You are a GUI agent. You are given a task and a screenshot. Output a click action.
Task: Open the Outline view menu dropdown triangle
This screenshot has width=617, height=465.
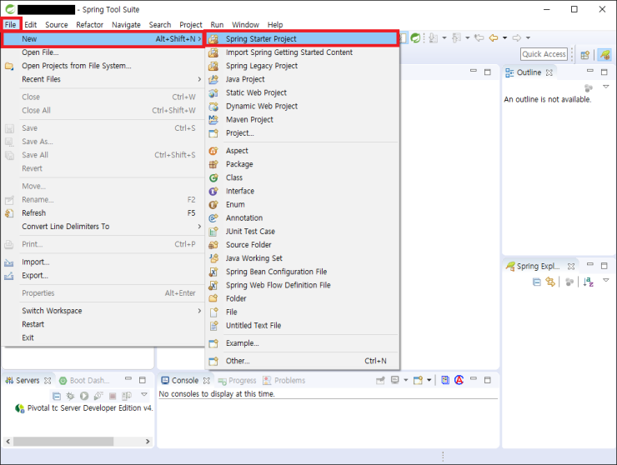point(606,87)
